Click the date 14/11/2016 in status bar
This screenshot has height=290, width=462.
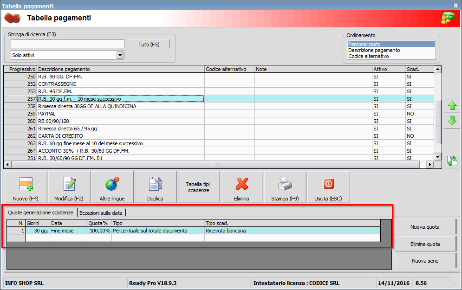tap(394, 283)
